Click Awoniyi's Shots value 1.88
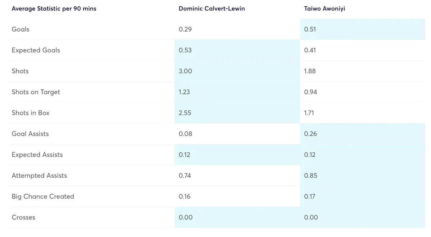Image resolution: width=431 pixels, height=237 pixels. tap(310, 71)
